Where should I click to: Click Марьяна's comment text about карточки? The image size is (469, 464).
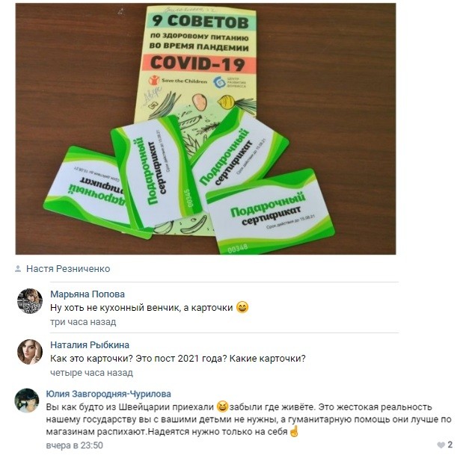coord(141,307)
